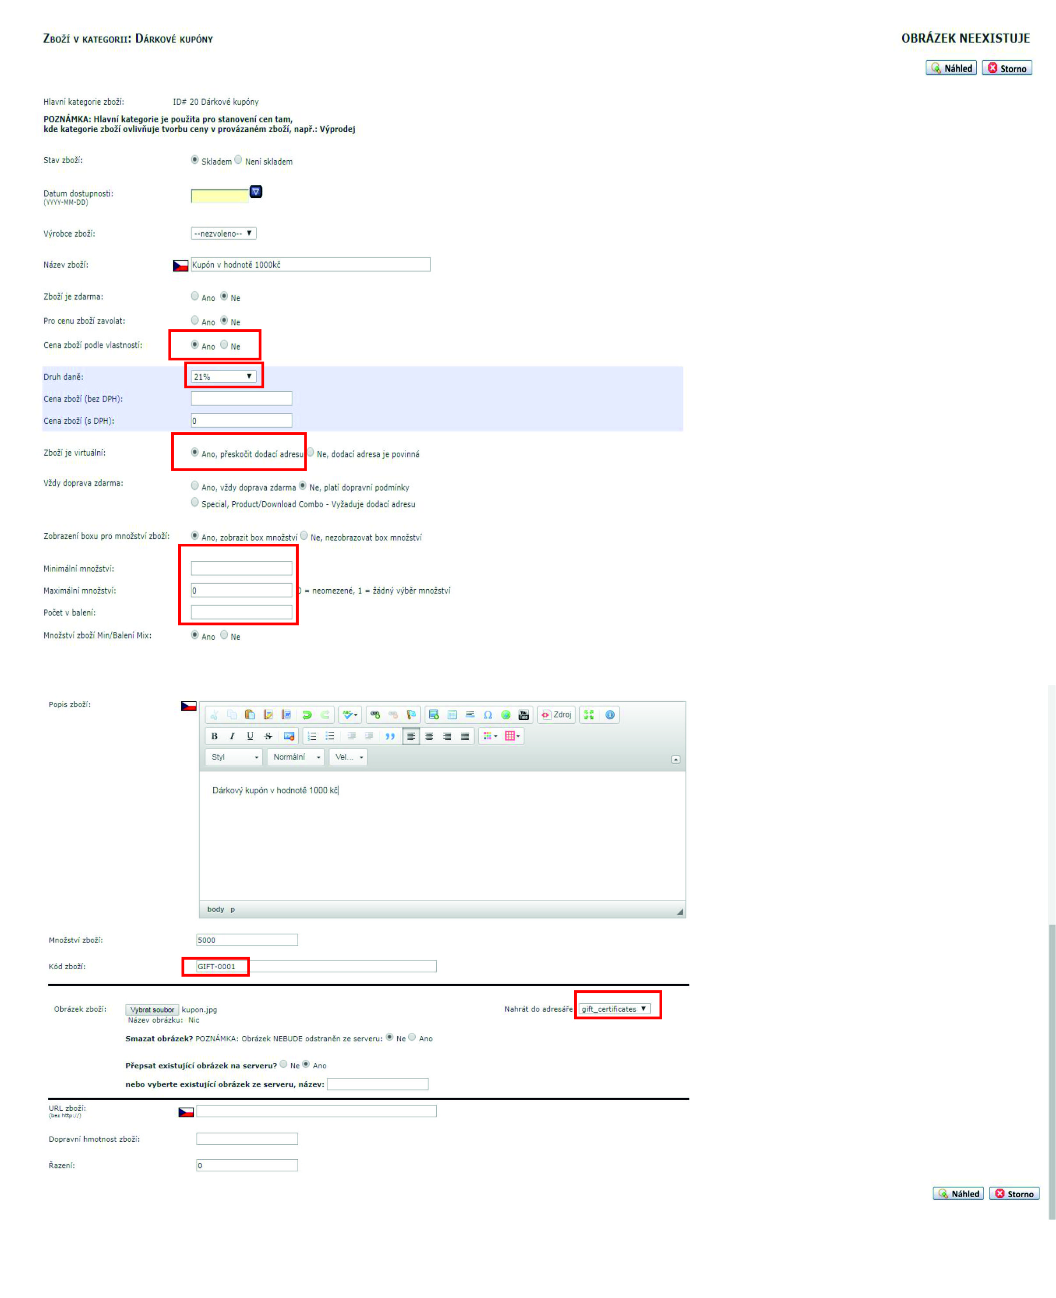Click the top 'Náhled' button
This screenshot has height=1298, width=1056.
(951, 69)
